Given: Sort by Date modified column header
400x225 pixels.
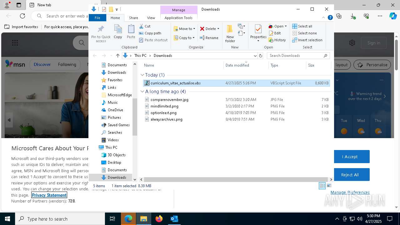Looking at the screenshot, I should coord(246,65).
